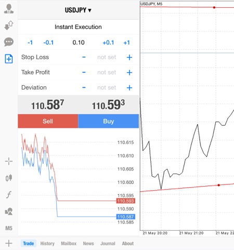Increase Deviation with plus

(x=129, y=88)
